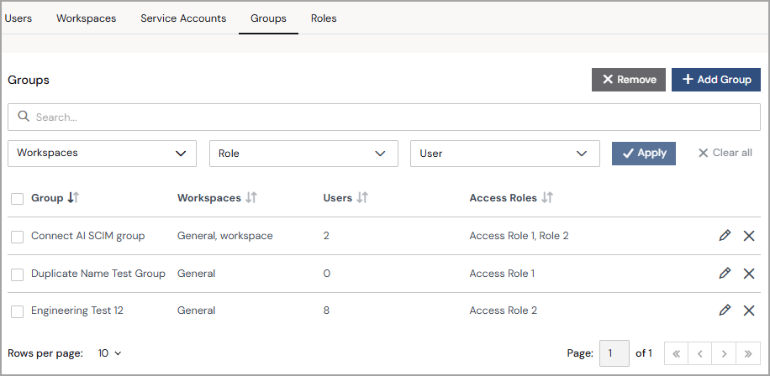Toggle the select-all groups checkbox
This screenshot has height=376, width=770.
click(17, 199)
